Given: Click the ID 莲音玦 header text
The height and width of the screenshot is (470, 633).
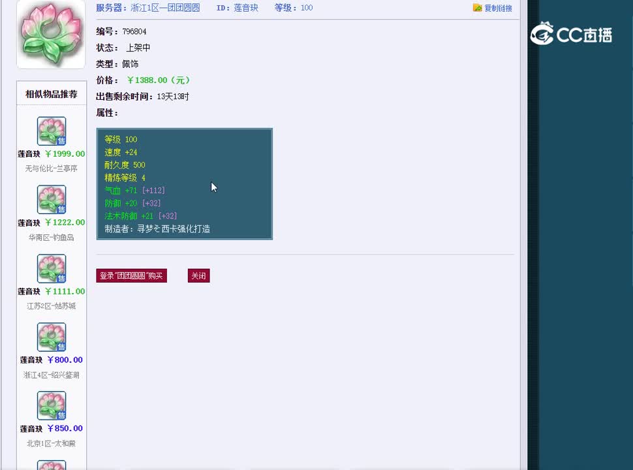Looking at the screenshot, I should [238, 8].
